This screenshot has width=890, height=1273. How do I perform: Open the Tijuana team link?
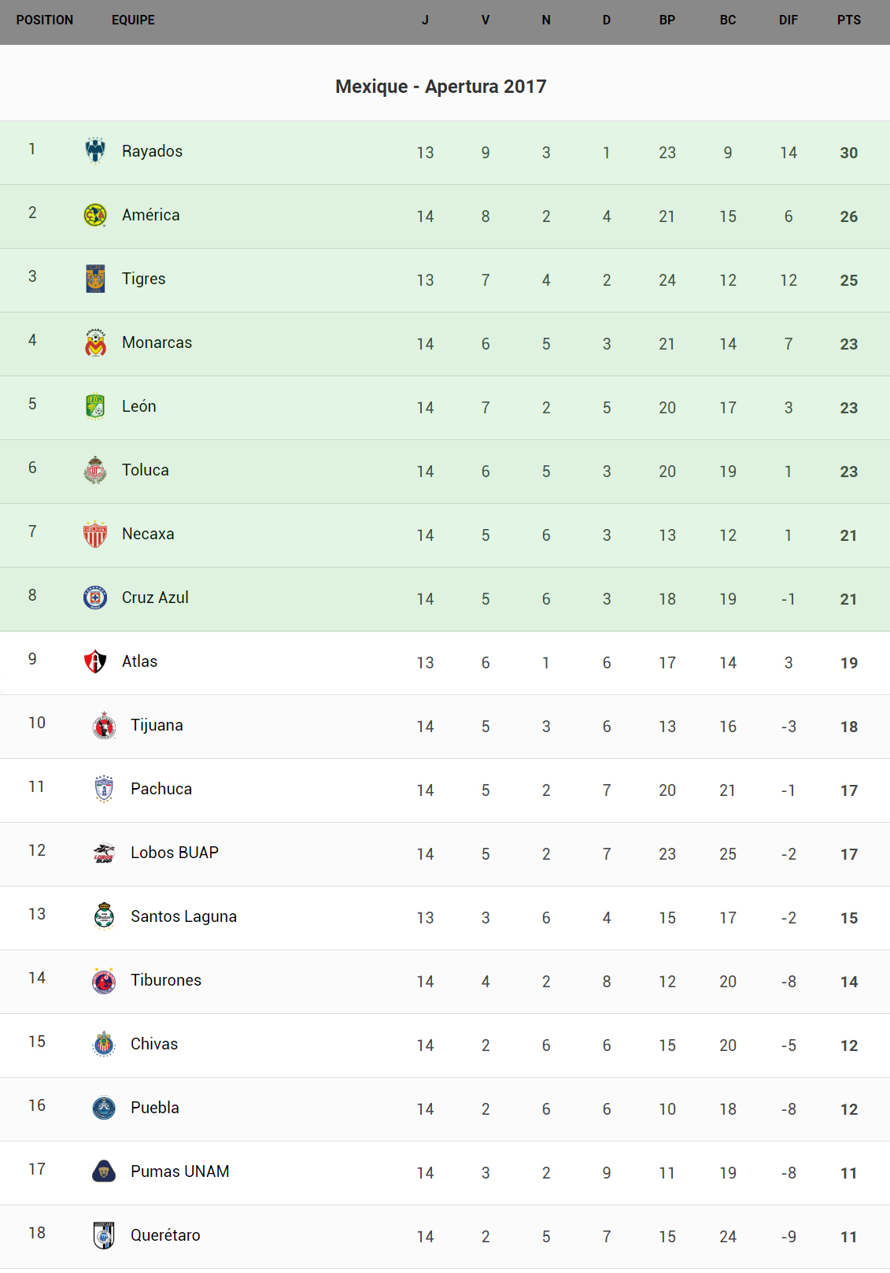[157, 725]
